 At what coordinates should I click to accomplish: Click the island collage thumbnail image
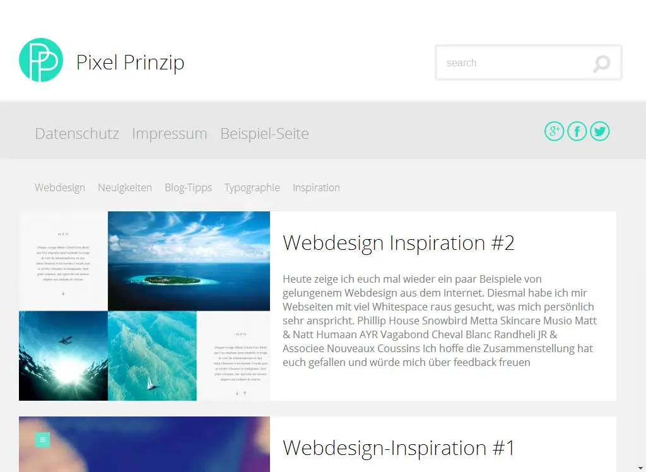144,306
